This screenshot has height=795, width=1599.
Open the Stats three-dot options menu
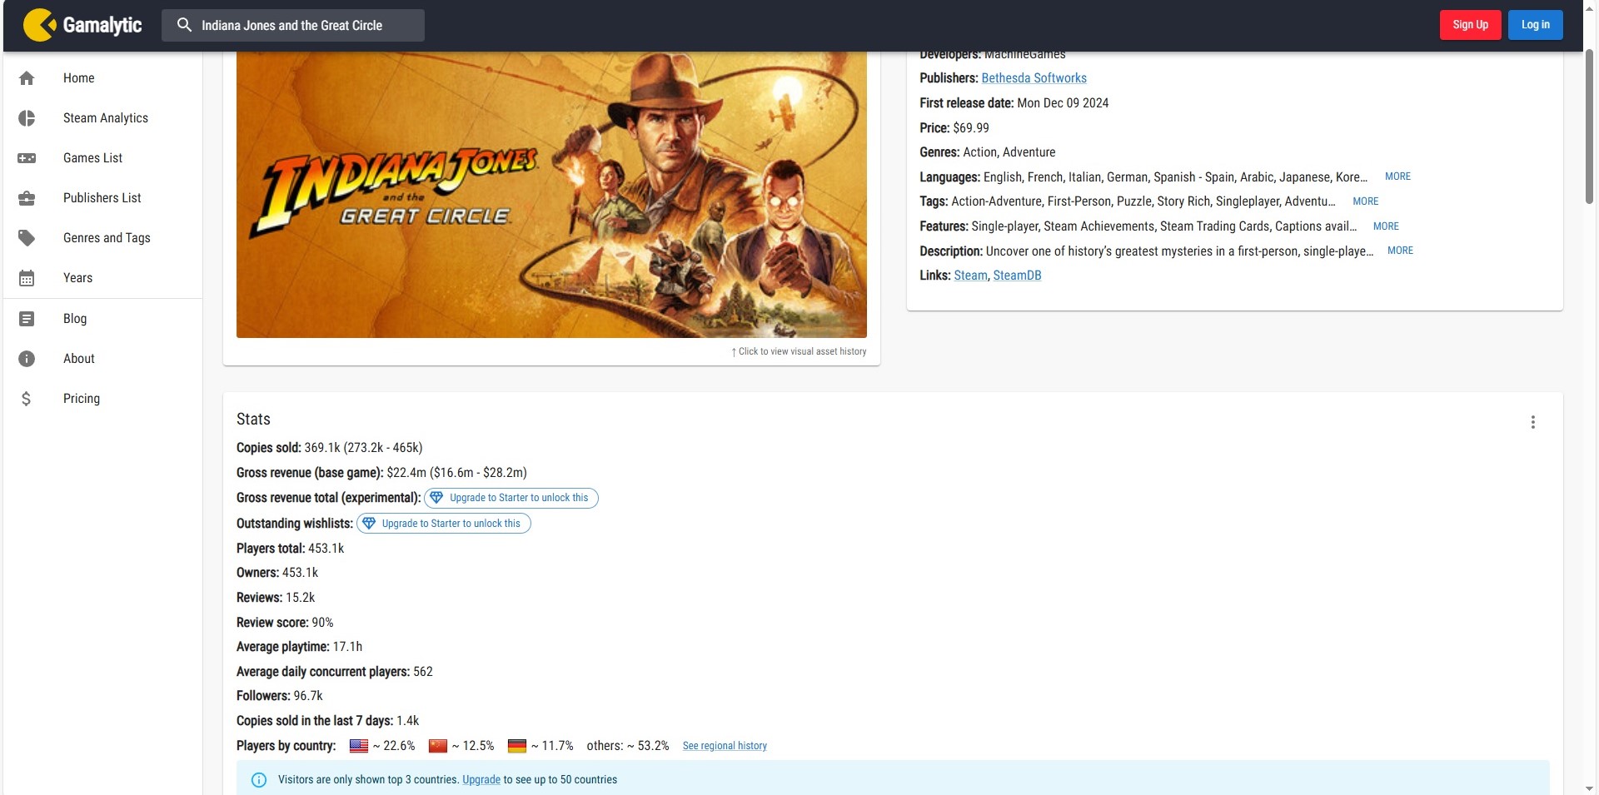(x=1532, y=422)
